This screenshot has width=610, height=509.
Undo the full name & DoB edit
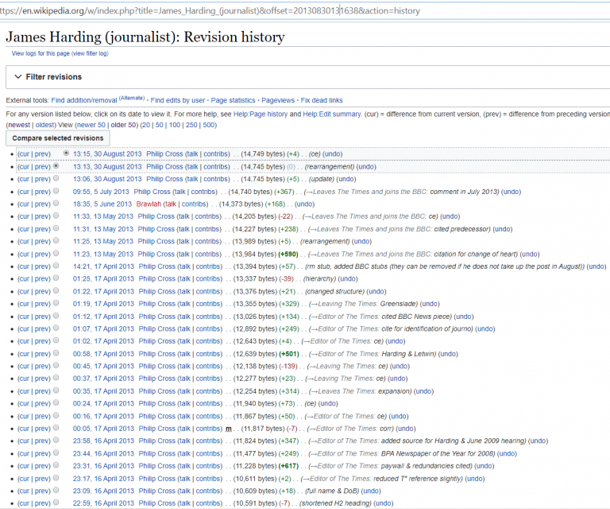pos(371,491)
